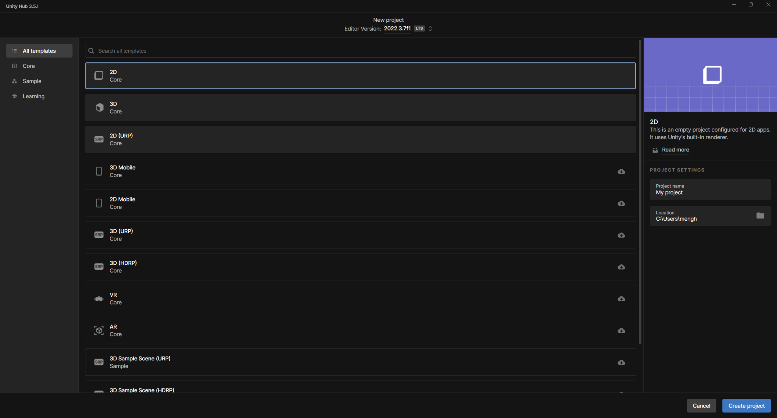Click the download cloud icon for 3D Mobile
Image resolution: width=777 pixels, height=418 pixels.
coord(621,172)
